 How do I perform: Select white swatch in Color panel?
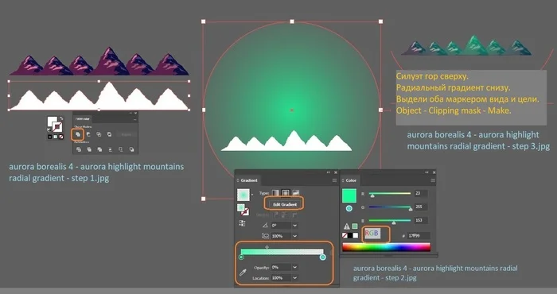pyautogui.click(x=356, y=235)
